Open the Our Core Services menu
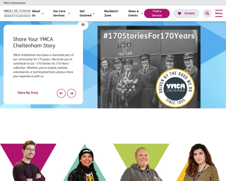 point(59,13)
